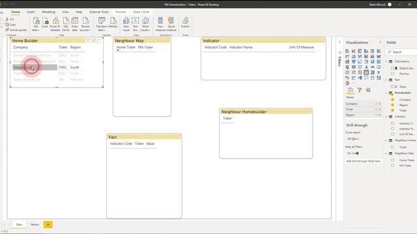The width and height of the screenshot is (417, 234).
Task: Open Get more visuals ellipsis
Action: tap(353, 83)
